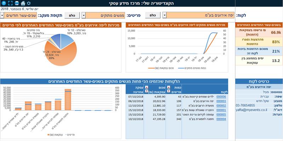283x141 pixels.
Task: Open customer link 000004
Action: [221, 119]
